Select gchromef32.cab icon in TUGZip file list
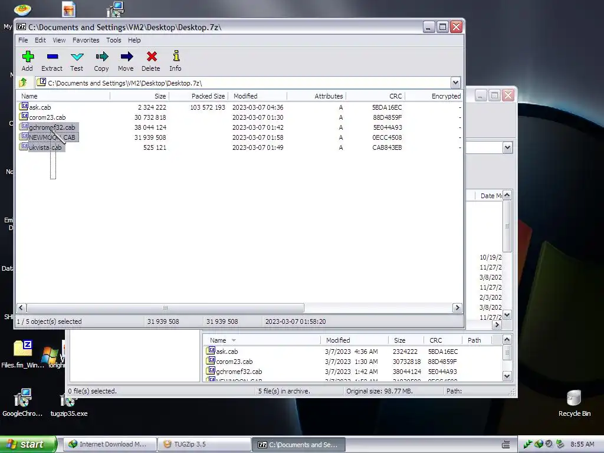Screen dimensions: 604x453 211,371
